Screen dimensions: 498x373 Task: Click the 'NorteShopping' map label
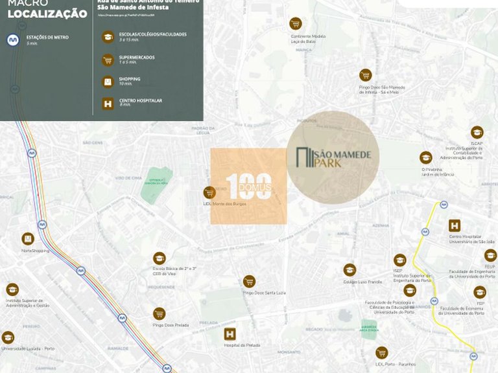pyautogui.click(x=35, y=251)
